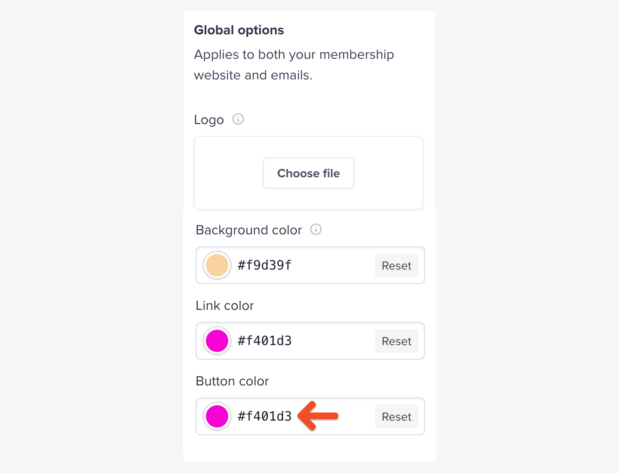Image resolution: width=619 pixels, height=473 pixels.
Task: Click the Link color label text
Action: 225,306
